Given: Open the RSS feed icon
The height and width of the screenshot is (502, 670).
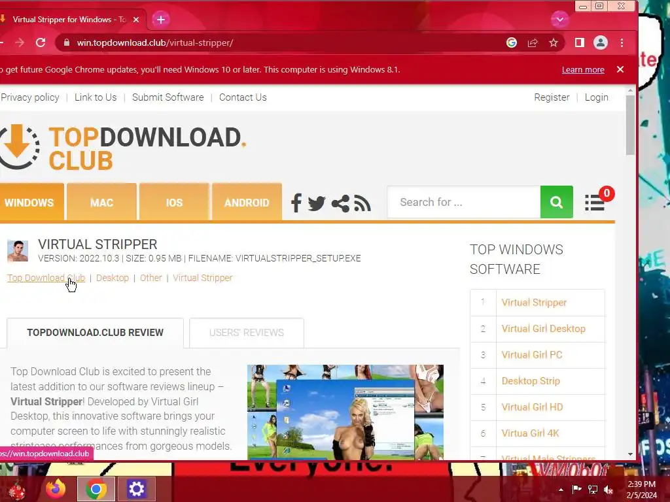Looking at the screenshot, I should 362,204.
